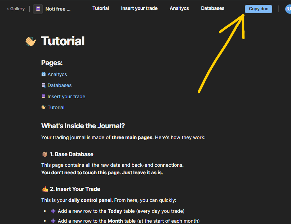Click the database icon next to Databases link
The width and height of the screenshot is (291, 224).
click(x=44, y=85)
